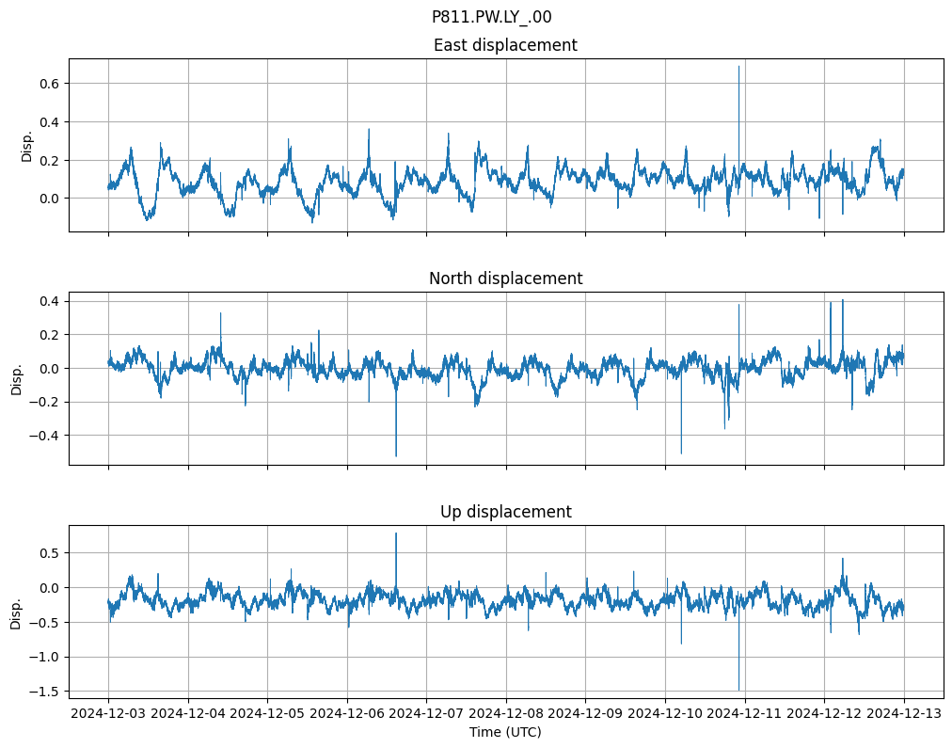Select the East displacement plot title
The width and height of the screenshot is (952, 748).
pos(505,45)
